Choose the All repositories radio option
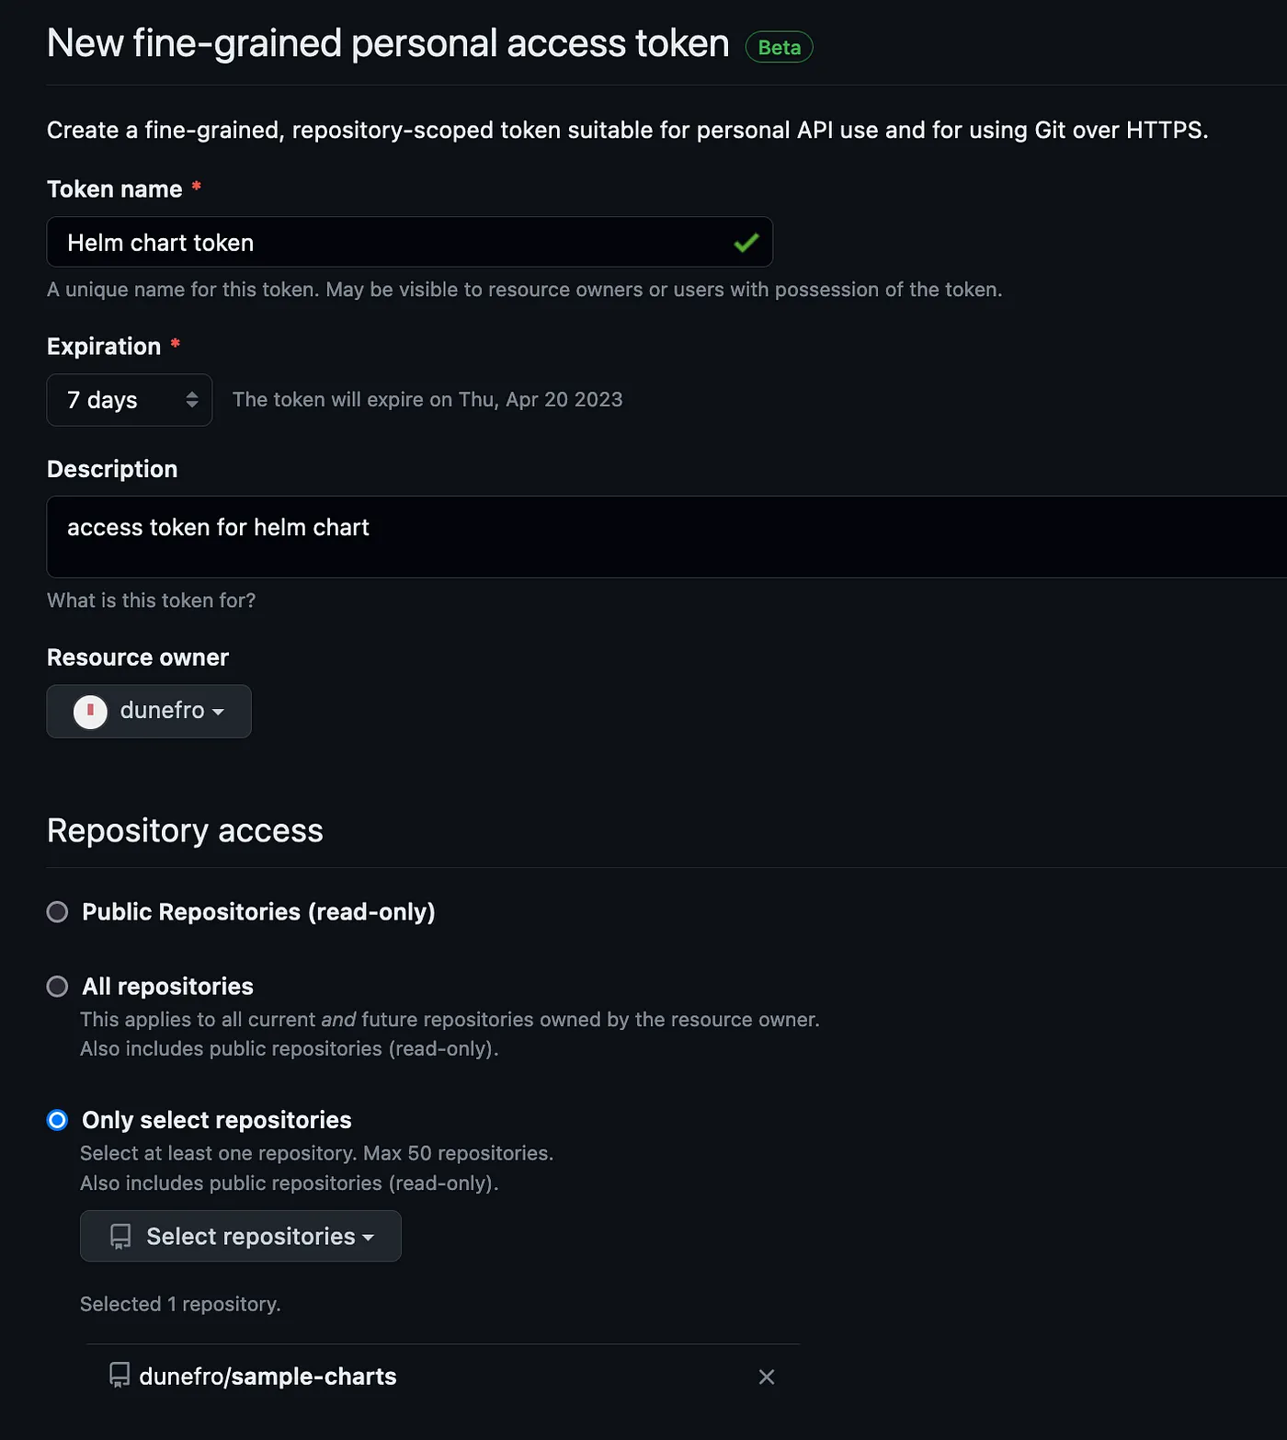This screenshot has width=1287, height=1440. pos(57,987)
